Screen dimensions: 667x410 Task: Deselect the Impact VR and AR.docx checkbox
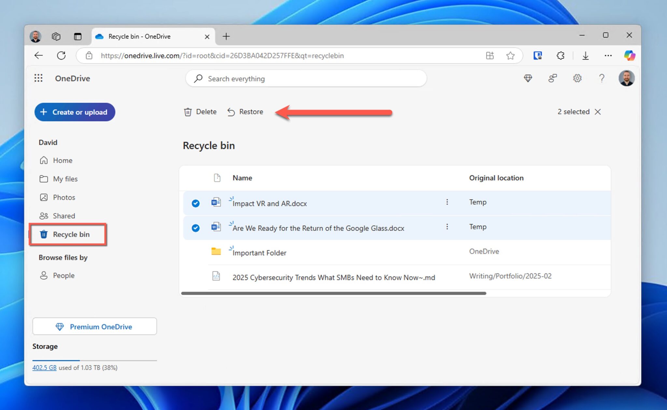click(195, 203)
